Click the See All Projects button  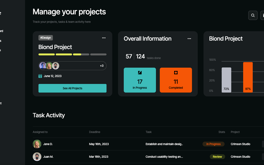click(72, 88)
